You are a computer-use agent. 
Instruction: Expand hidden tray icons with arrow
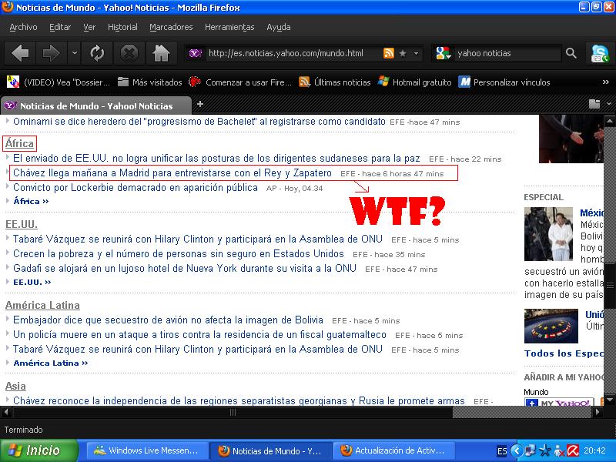(x=517, y=451)
